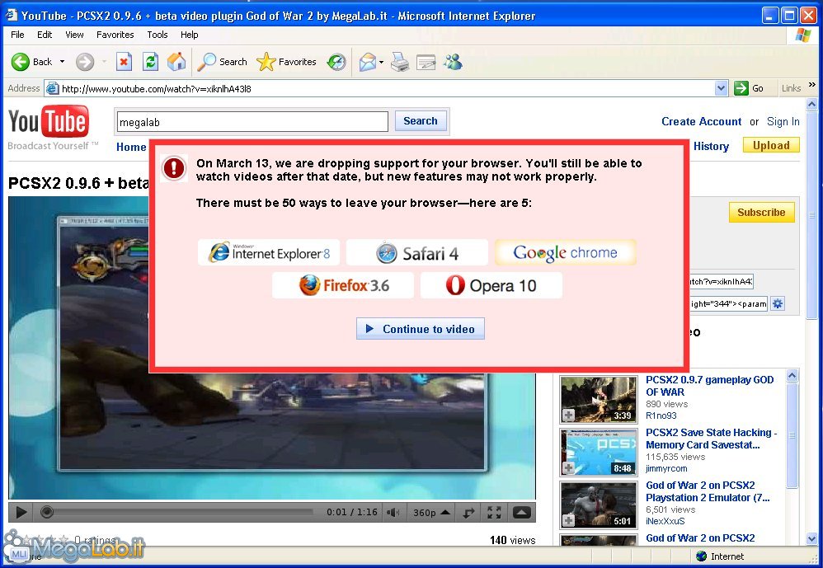
Task: Click the 8:48 video thumbnail
Action: click(598, 452)
